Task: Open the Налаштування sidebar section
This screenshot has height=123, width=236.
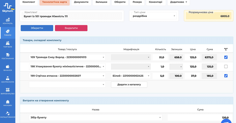Action: 8,115
